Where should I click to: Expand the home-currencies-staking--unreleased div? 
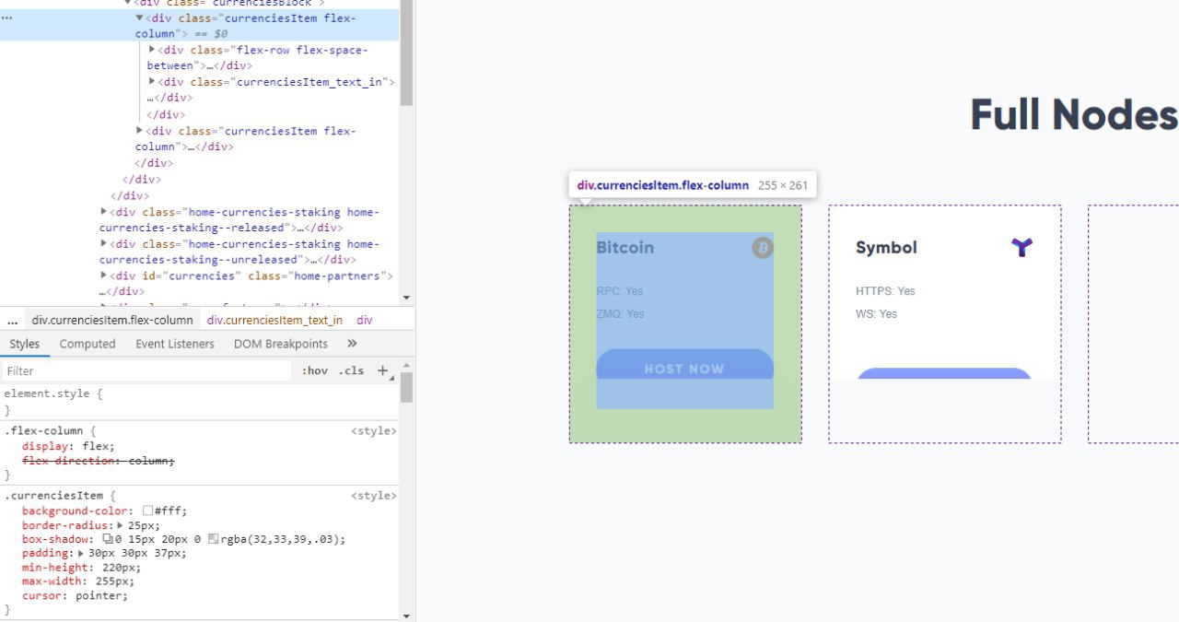104,244
